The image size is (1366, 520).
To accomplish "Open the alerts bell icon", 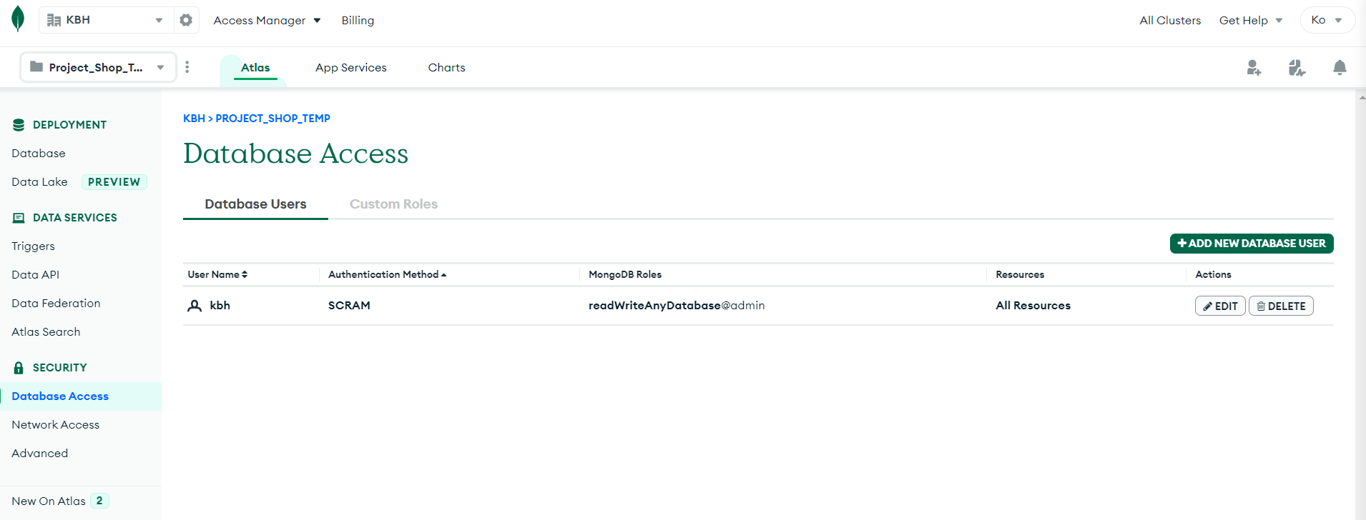I will click(1340, 68).
